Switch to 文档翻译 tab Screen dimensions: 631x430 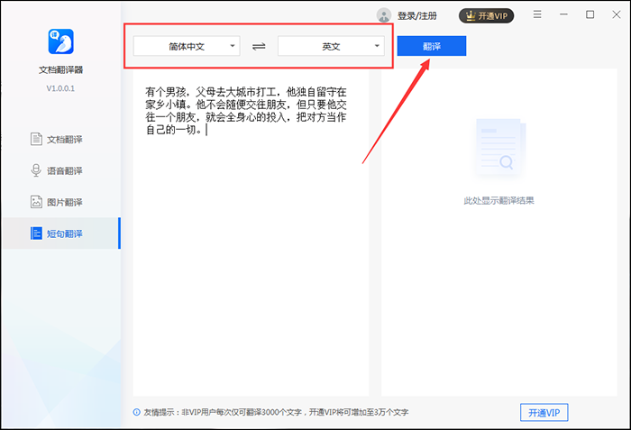pyautogui.click(x=60, y=139)
